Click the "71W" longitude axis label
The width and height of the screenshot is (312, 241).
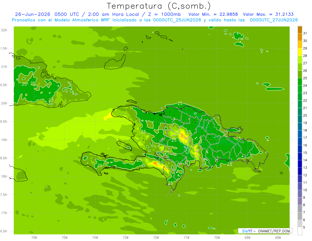point(186,237)
